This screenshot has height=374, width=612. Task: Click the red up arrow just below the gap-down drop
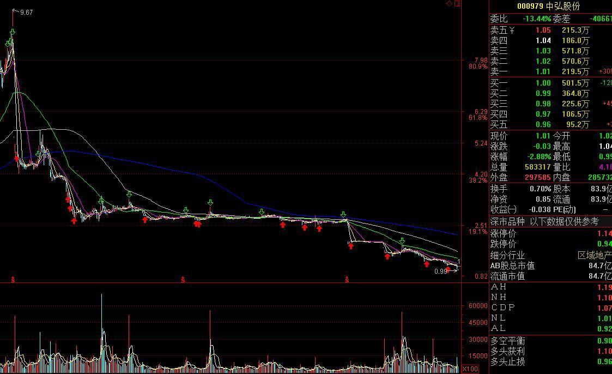pyautogui.click(x=351, y=246)
